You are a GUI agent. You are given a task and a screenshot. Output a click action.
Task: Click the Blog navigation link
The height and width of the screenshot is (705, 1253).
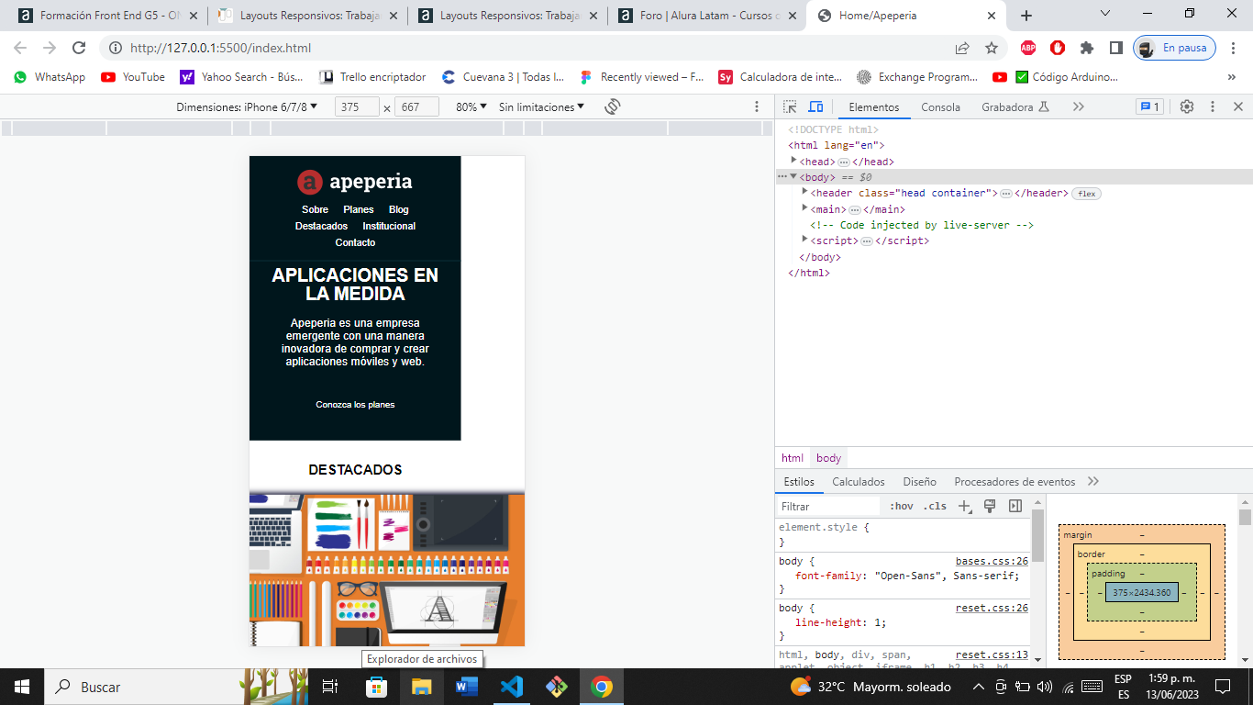pyautogui.click(x=398, y=209)
